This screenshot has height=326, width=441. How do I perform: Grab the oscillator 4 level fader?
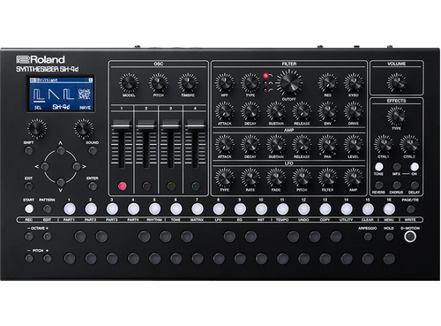[195, 125]
